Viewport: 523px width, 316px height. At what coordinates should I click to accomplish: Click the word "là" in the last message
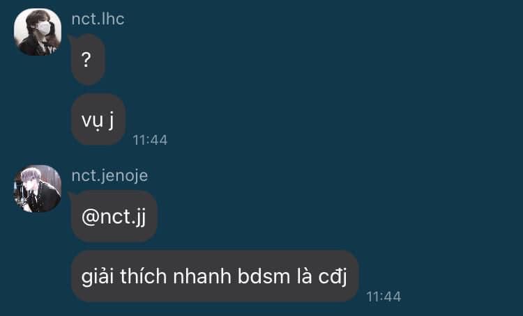coord(304,276)
